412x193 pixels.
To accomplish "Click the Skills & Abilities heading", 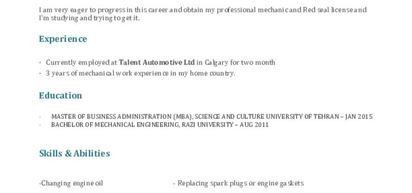I will (x=74, y=153).
